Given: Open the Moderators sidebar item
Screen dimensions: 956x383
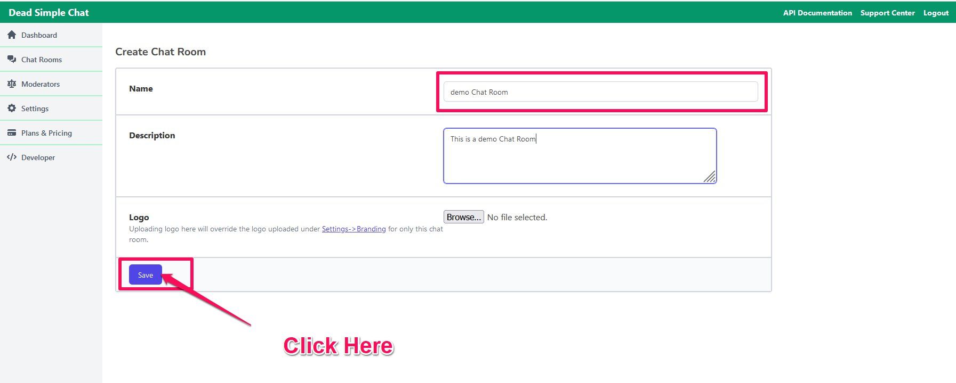Looking at the screenshot, I should [51, 84].
